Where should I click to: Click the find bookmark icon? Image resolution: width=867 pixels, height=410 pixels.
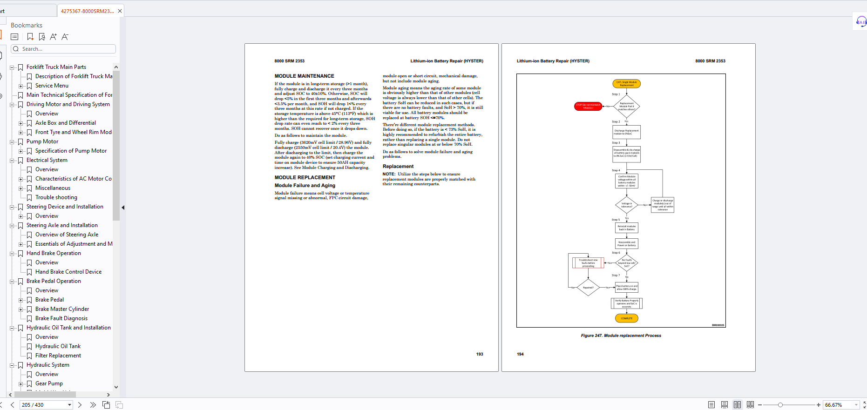pyautogui.click(x=42, y=37)
